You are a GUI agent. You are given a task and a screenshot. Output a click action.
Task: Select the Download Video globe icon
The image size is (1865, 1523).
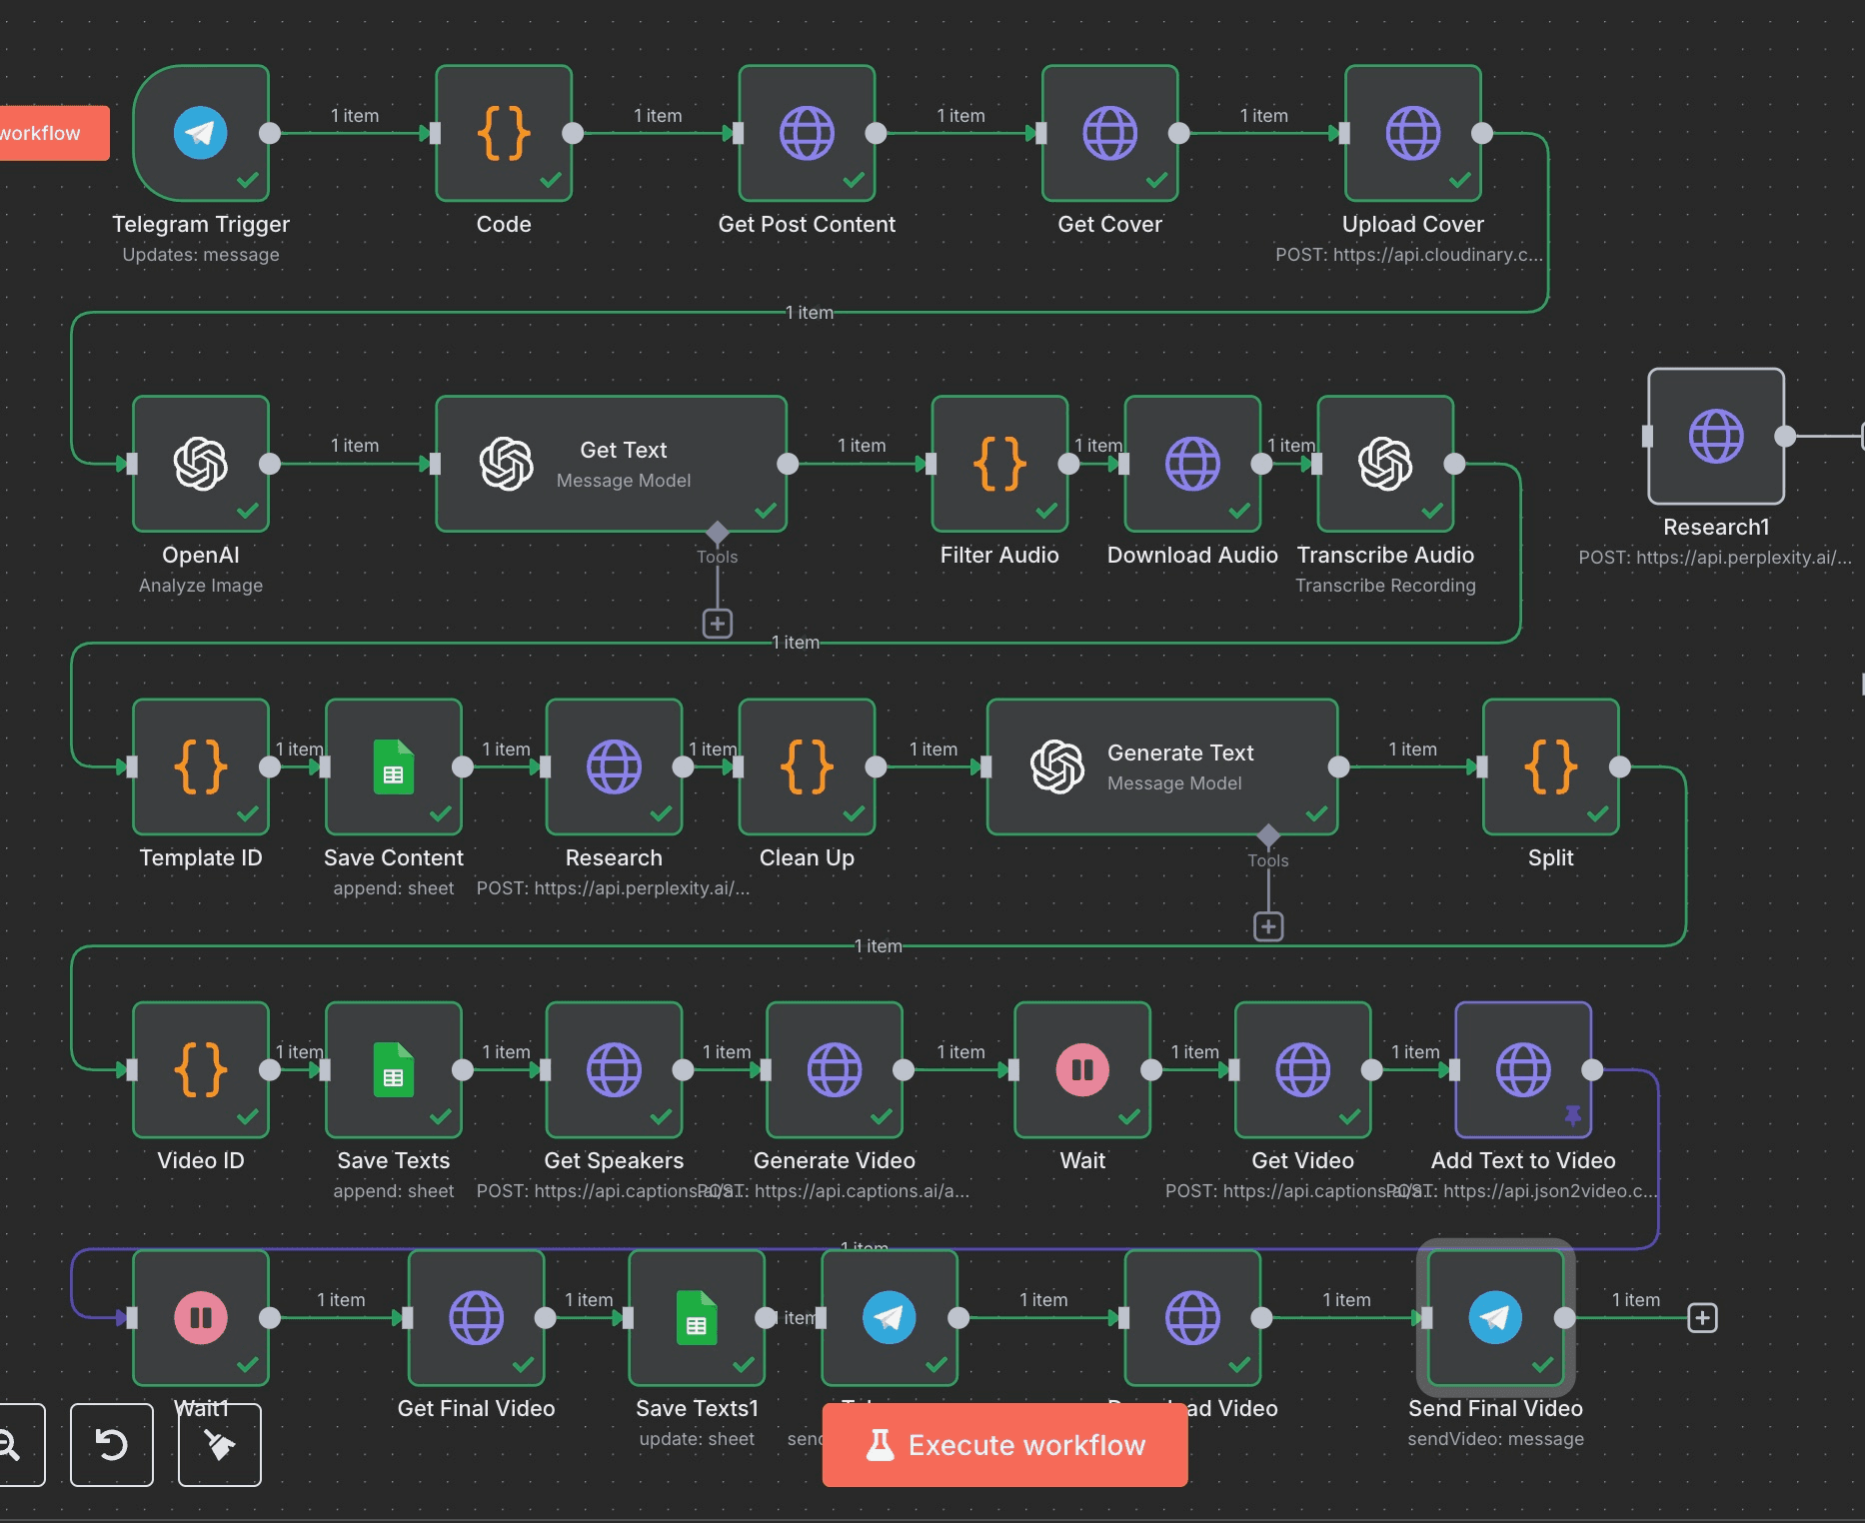(x=1191, y=1317)
